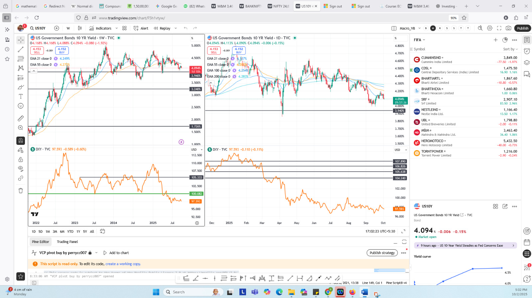Select the trend line drawing tool
The height and width of the screenshot is (298, 532).
(x=21, y=49)
